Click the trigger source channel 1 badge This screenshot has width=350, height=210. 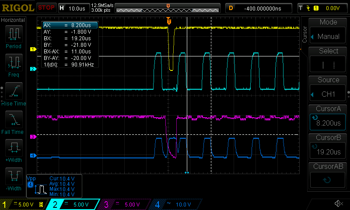coord(316,8)
